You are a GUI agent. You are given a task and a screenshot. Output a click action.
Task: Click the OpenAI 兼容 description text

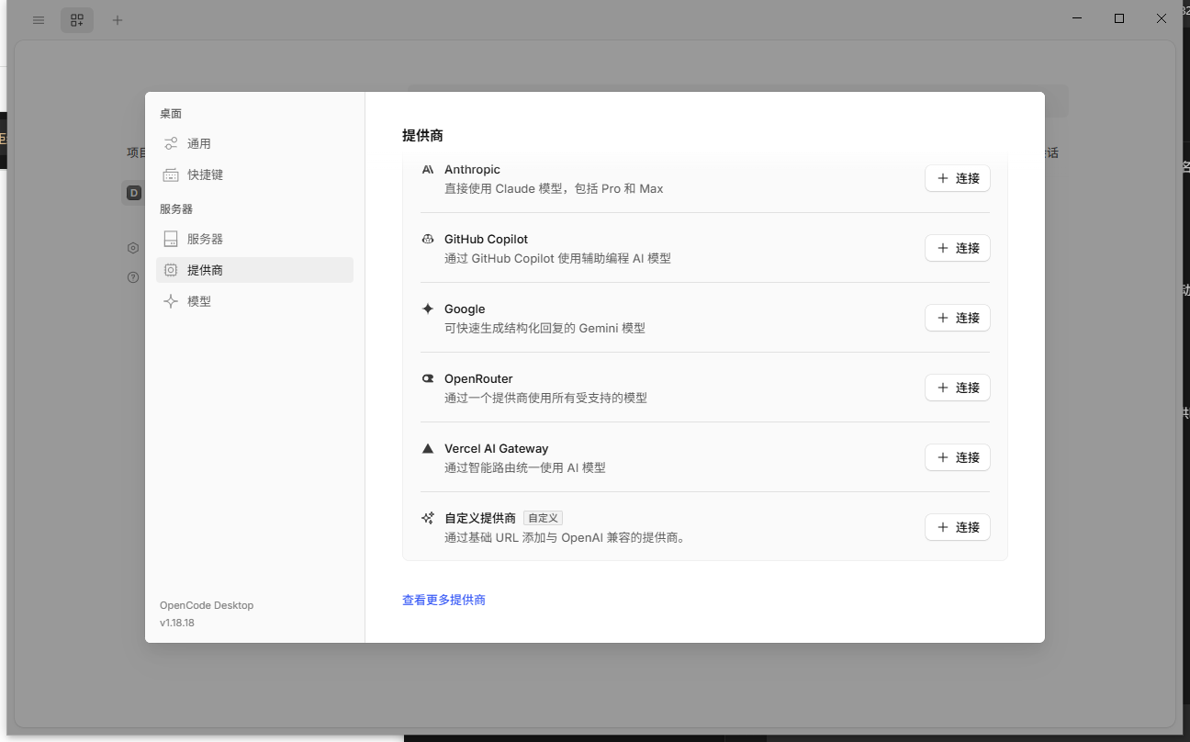tap(565, 537)
